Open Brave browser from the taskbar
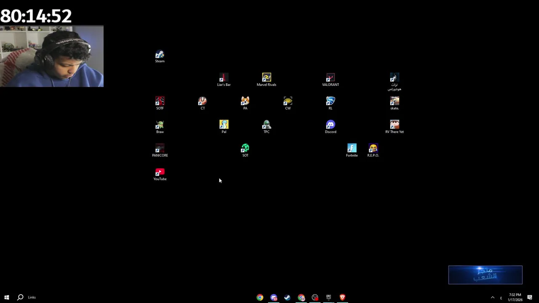Screen dimensions: 539x303 tap(342, 298)
